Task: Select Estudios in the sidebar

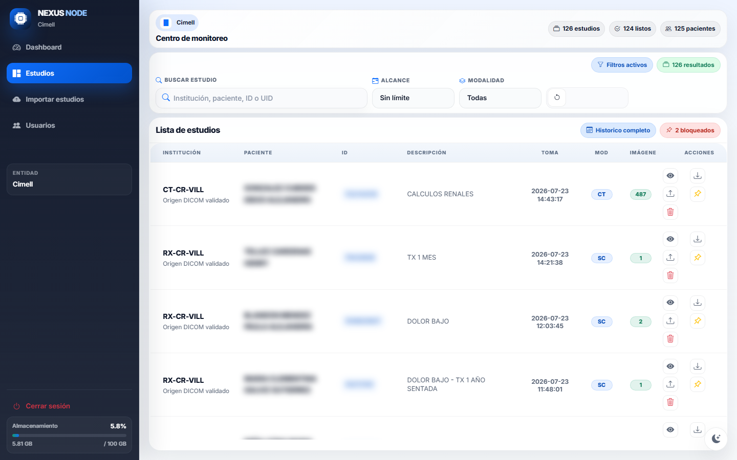Action: pos(69,73)
